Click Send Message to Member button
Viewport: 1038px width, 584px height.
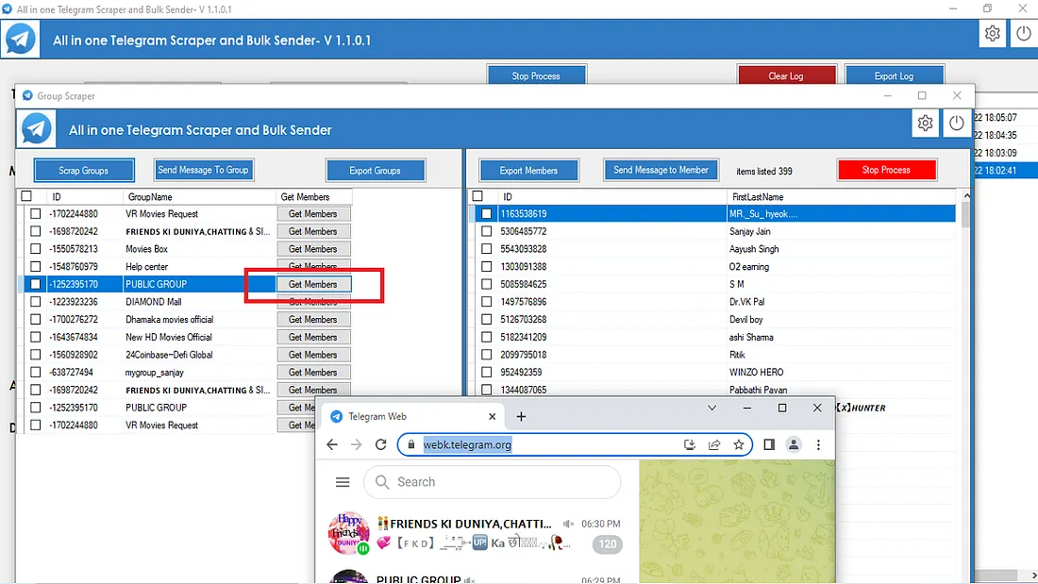(661, 170)
